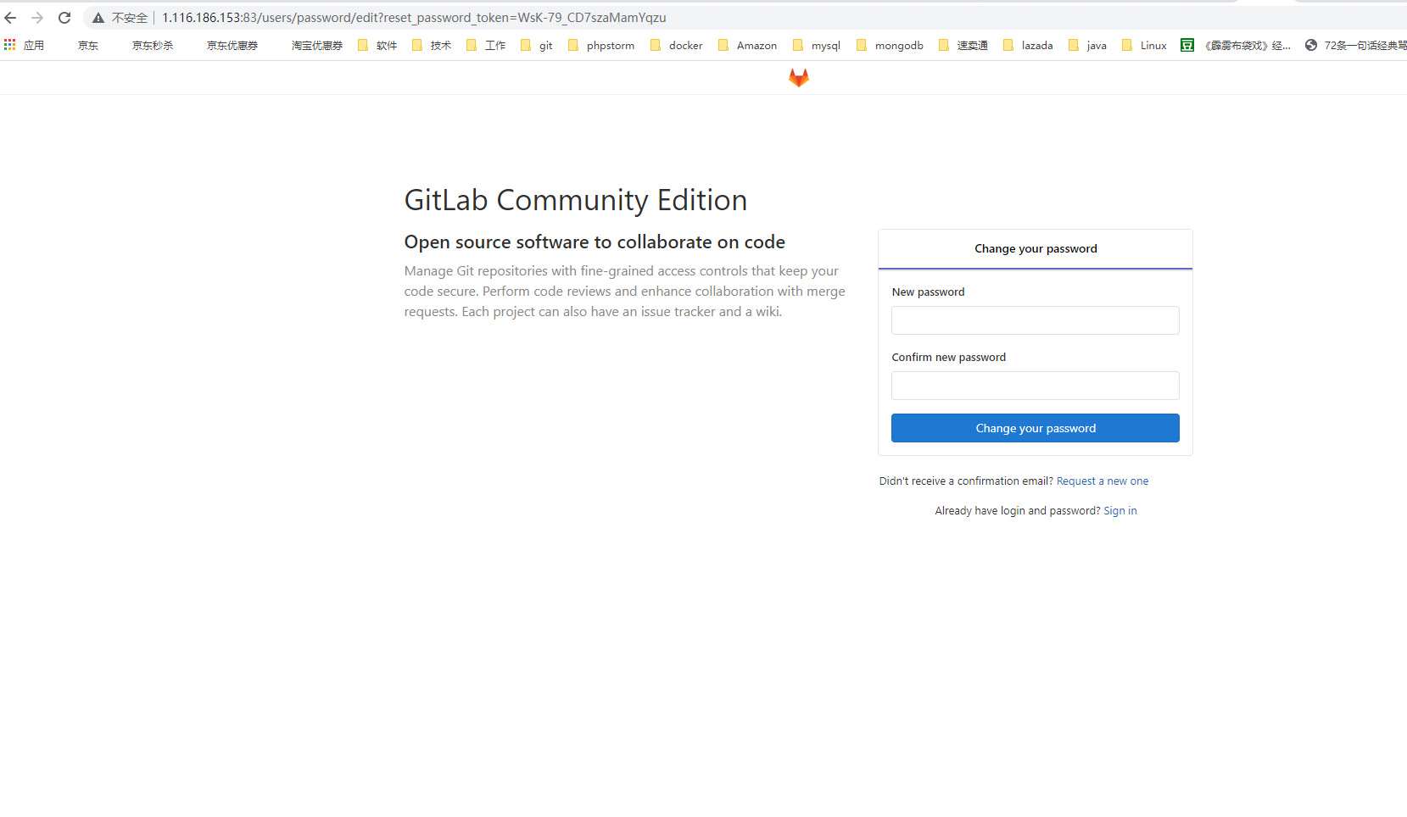Open the java bookmark folder
This screenshot has height=817, width=1407.
[1087, 46]
